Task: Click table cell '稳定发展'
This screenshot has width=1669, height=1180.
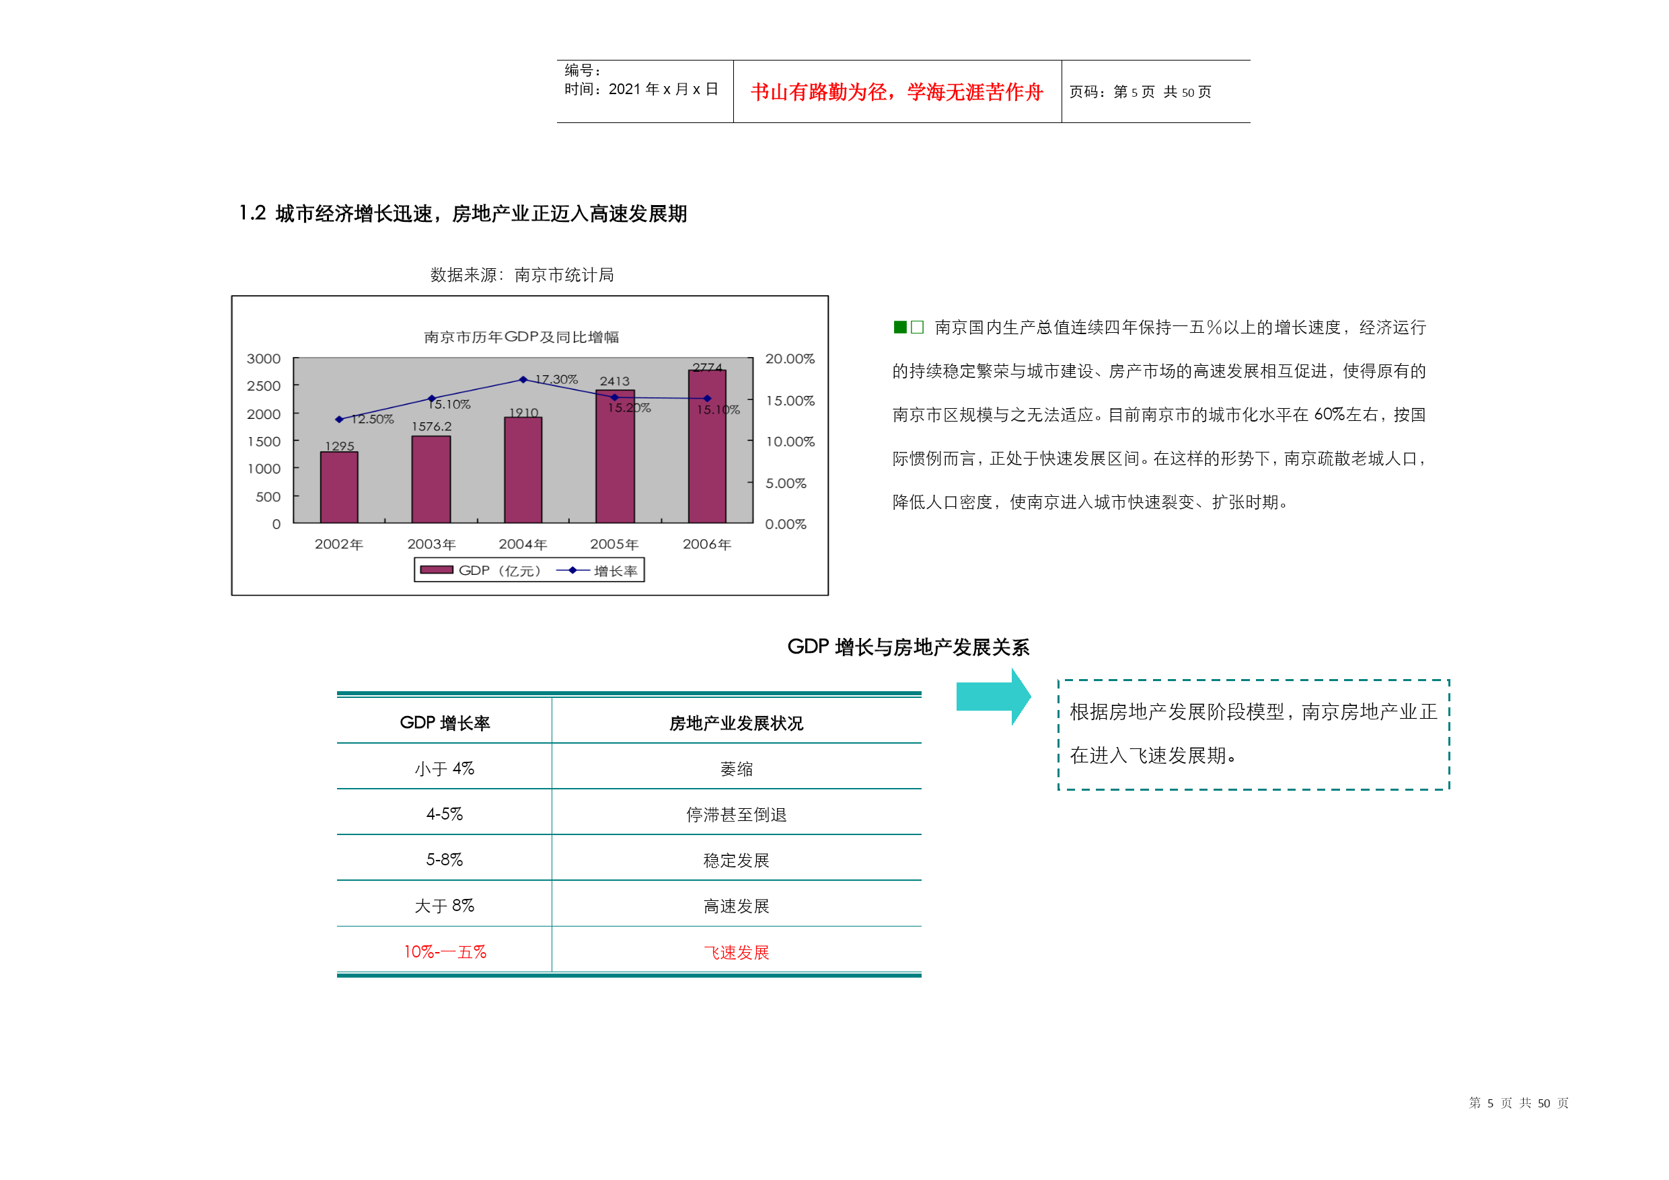Action: (x=737, y=861)
